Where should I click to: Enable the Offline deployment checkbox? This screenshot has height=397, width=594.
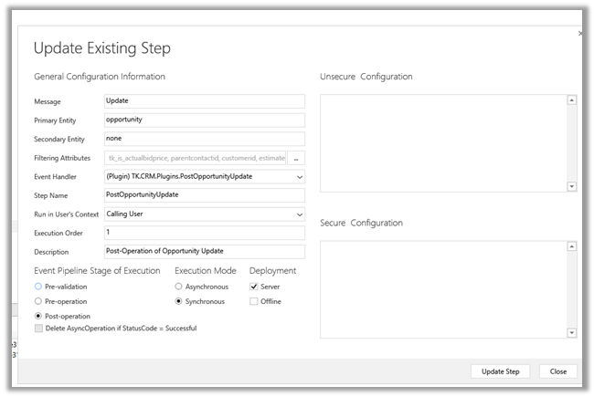click(x=254, y=301)
